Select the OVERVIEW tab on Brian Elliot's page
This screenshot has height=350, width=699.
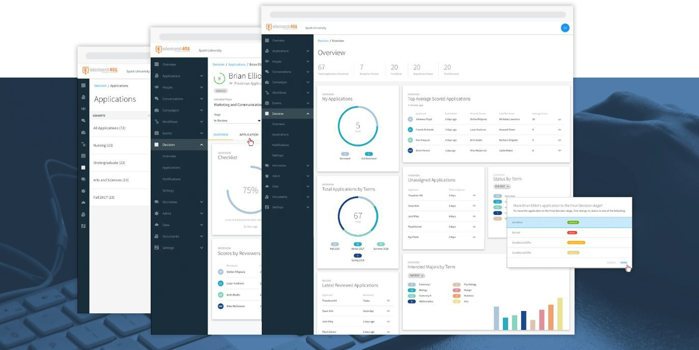221,134
